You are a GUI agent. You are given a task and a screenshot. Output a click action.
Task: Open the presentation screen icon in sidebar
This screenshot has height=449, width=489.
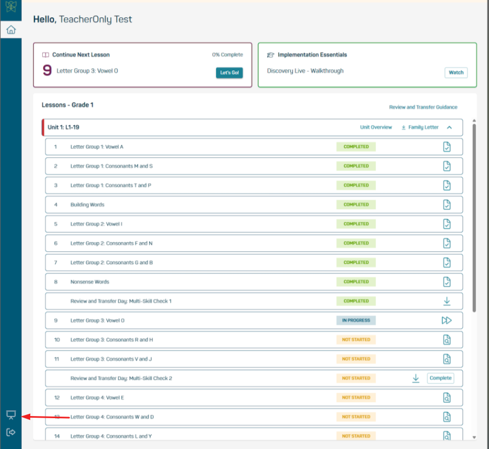(11, 415)
